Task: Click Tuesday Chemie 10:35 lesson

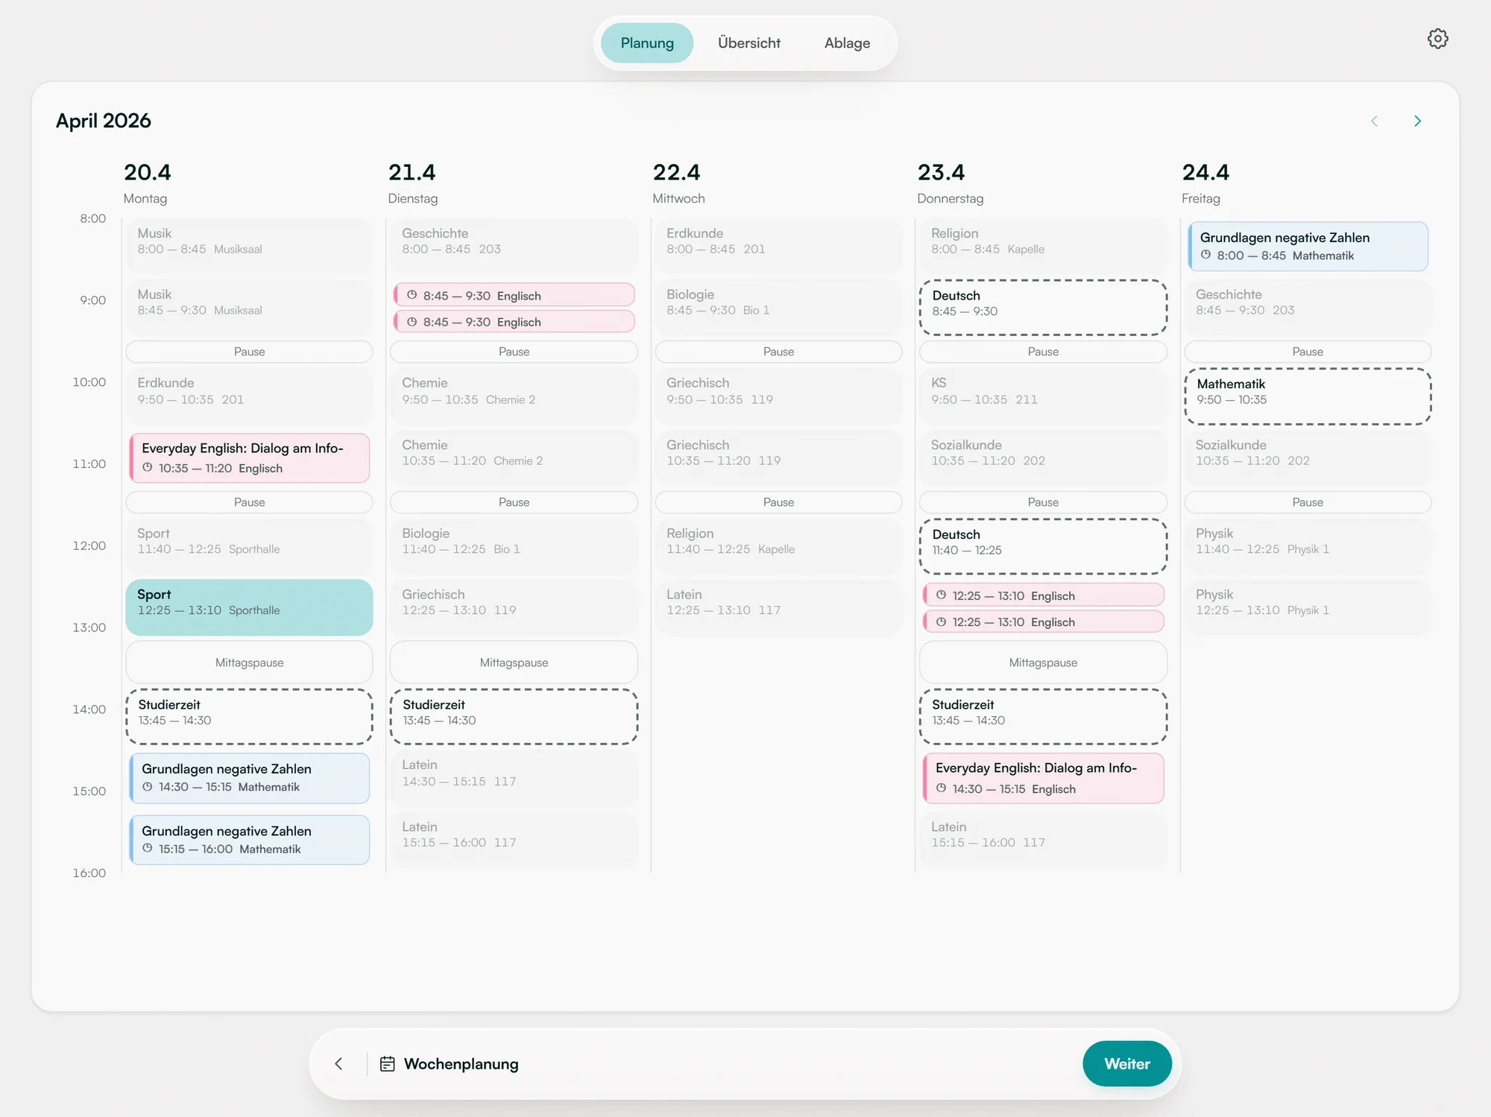Action: point(514,457)
